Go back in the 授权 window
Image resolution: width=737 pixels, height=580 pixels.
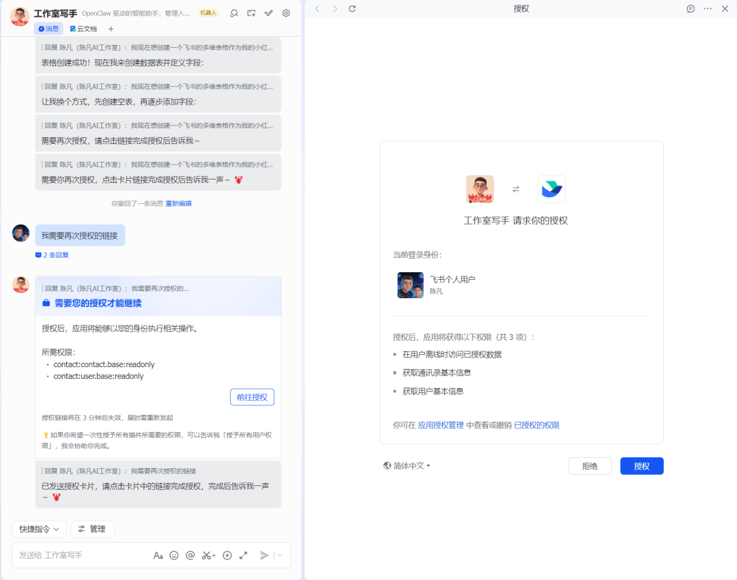coord(318,8)
